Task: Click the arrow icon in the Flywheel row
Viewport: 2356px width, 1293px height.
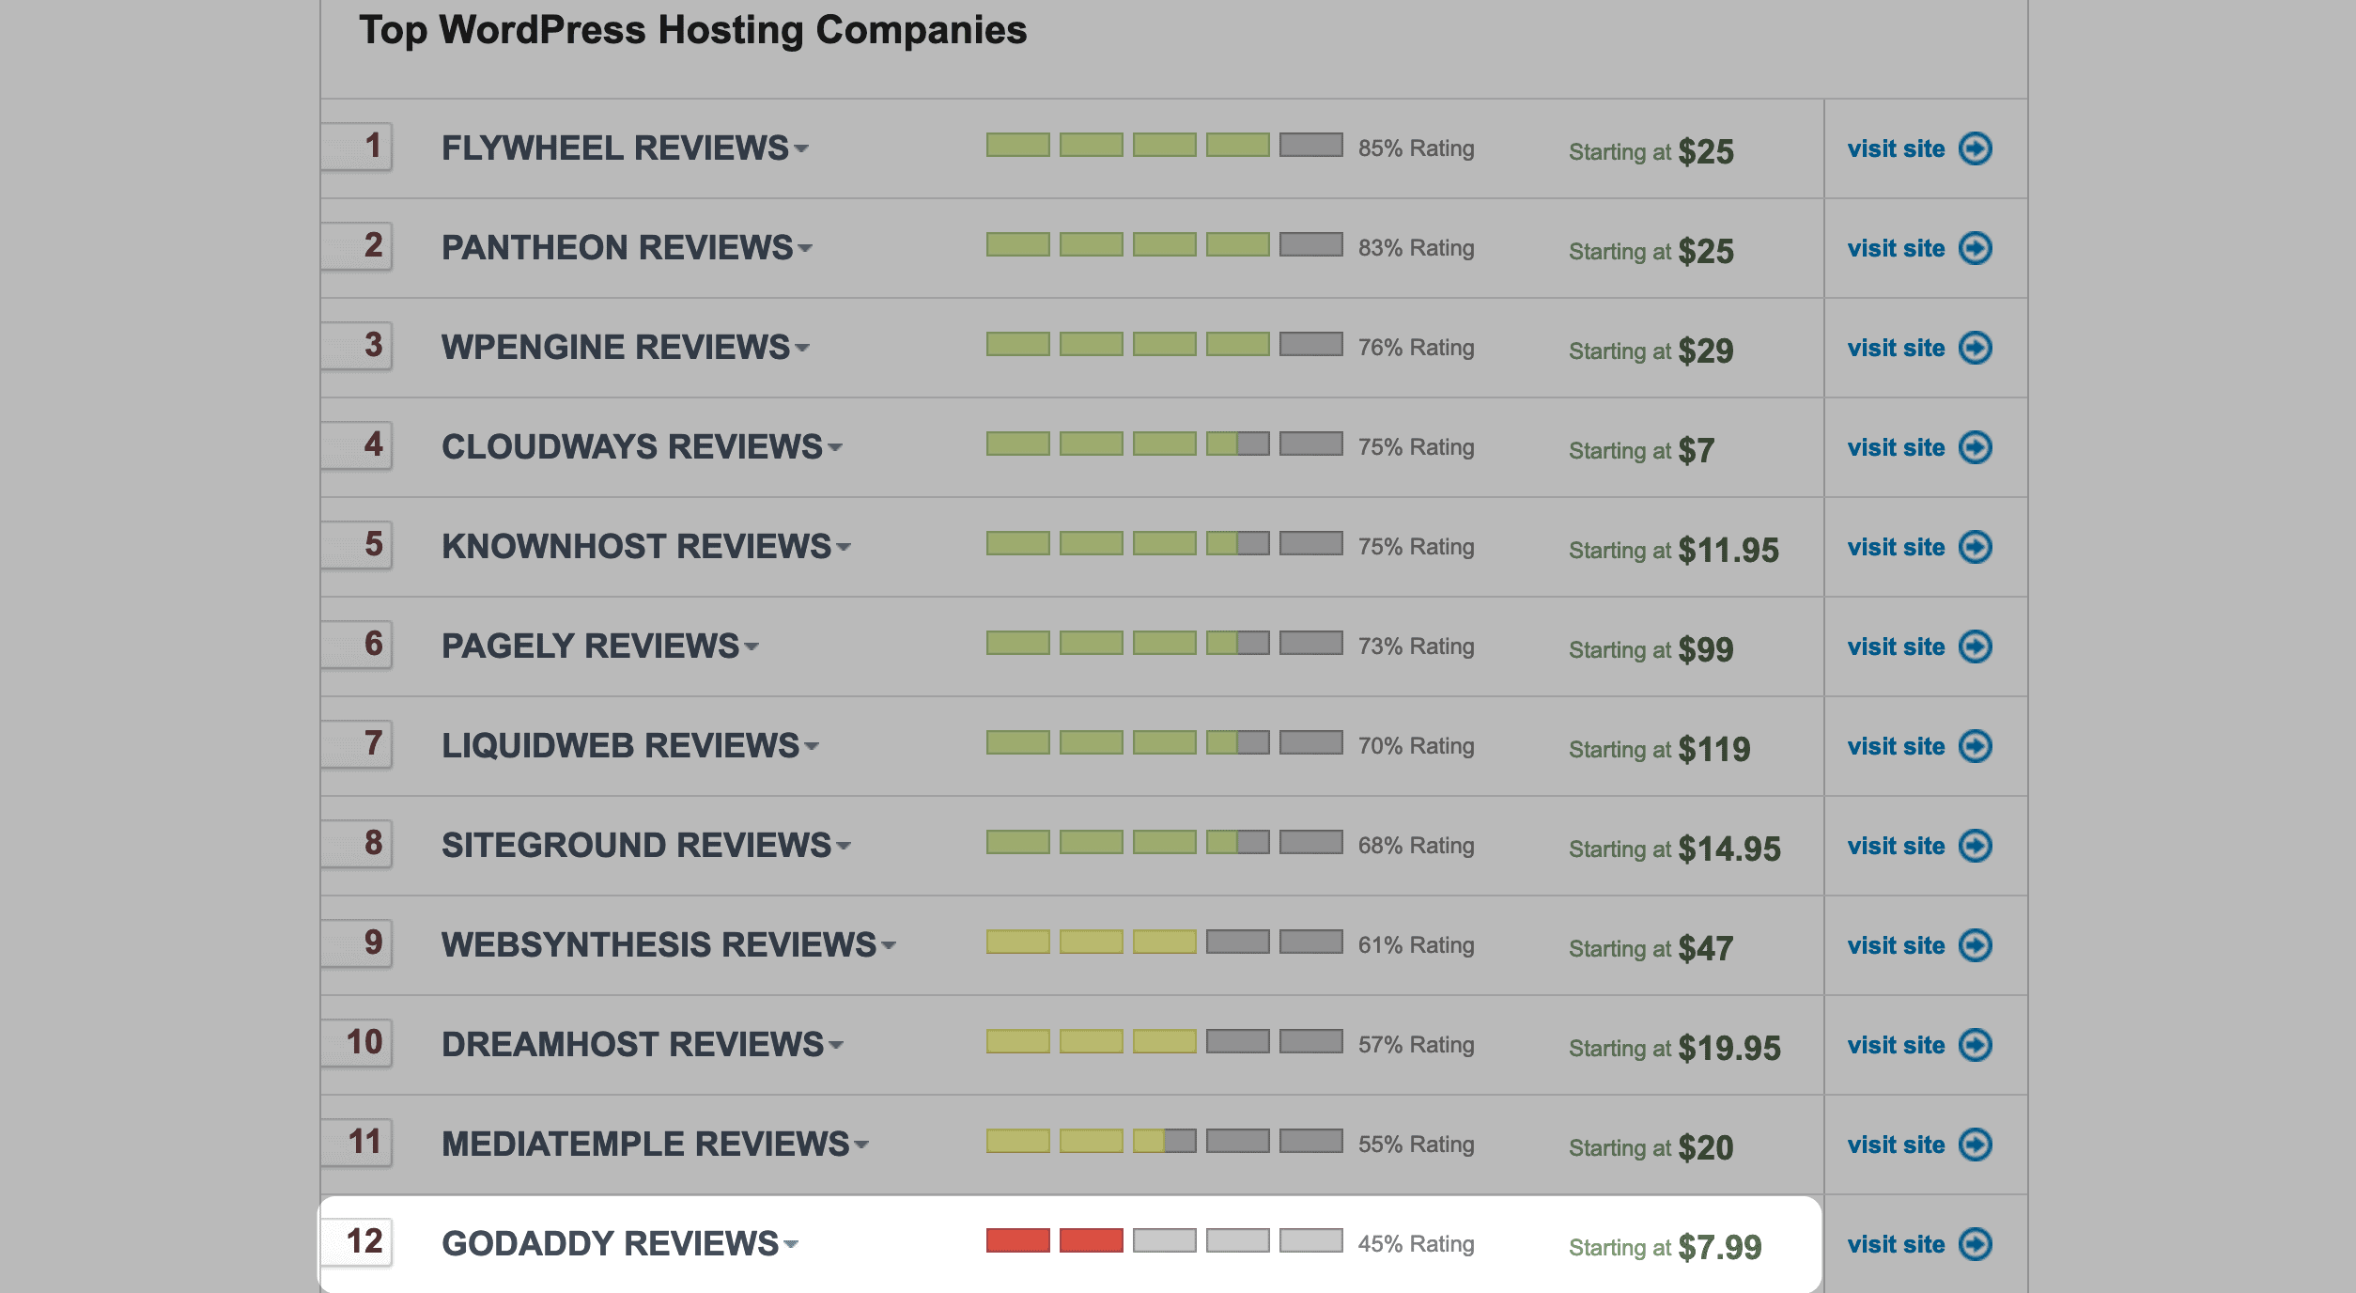Action: pos(1975,148)
